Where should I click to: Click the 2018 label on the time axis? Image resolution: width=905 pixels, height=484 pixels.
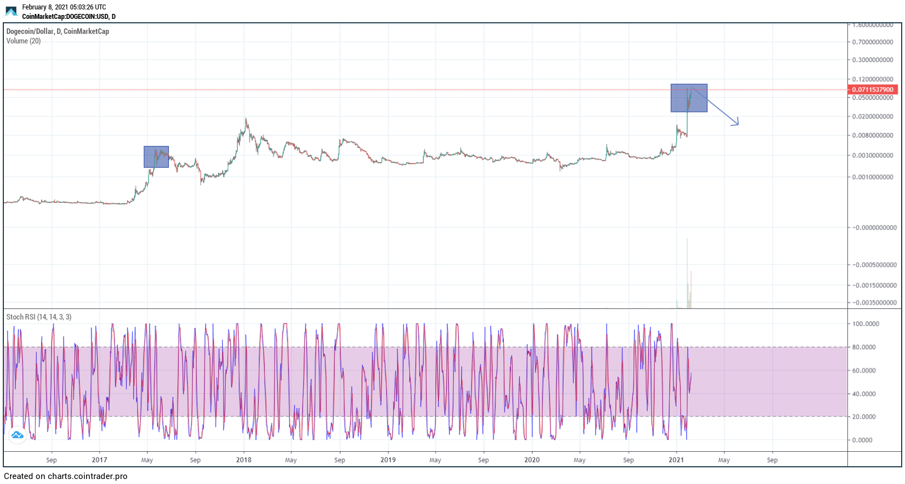pos(243,460)
